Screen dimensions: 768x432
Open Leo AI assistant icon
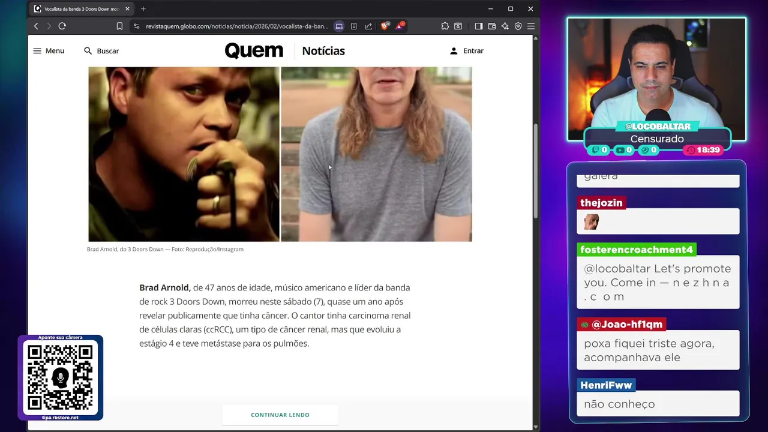pos(505,26)
